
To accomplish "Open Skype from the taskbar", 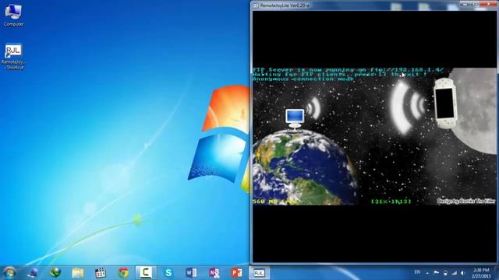I will (168, 273).
